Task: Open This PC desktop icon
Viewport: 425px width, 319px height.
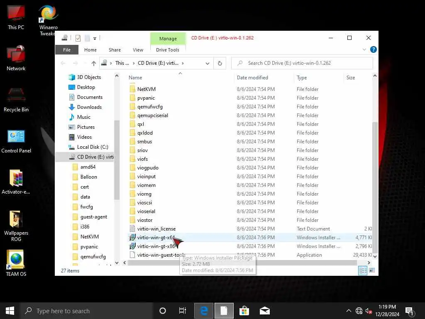Action: [x=16, y=17]
